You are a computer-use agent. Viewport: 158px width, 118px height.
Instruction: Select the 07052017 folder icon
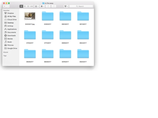pos(30,35)
